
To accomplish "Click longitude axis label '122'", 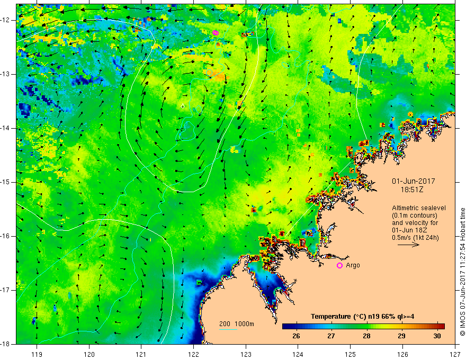I will 193,354.
